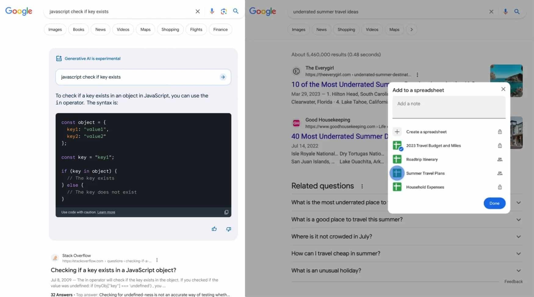534x297 pixels.
Task: Open Google Lens image search icon
Action: pyautogui.click(x=224, y=11)
